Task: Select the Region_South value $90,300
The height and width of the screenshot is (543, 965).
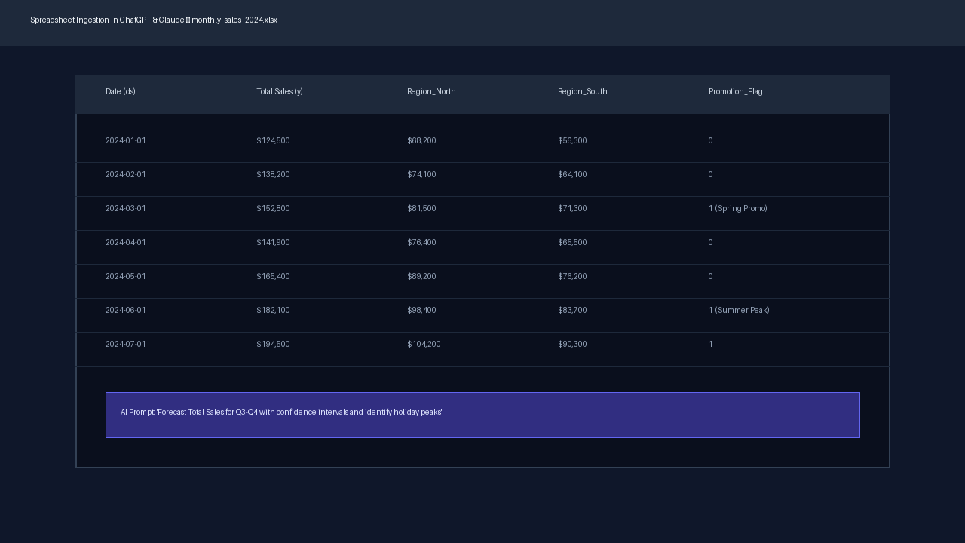Action: pyautogui.click(x=572, y=344)
